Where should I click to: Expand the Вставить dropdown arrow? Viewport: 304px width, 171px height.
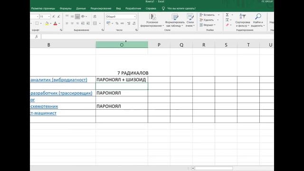pos(218,15)
